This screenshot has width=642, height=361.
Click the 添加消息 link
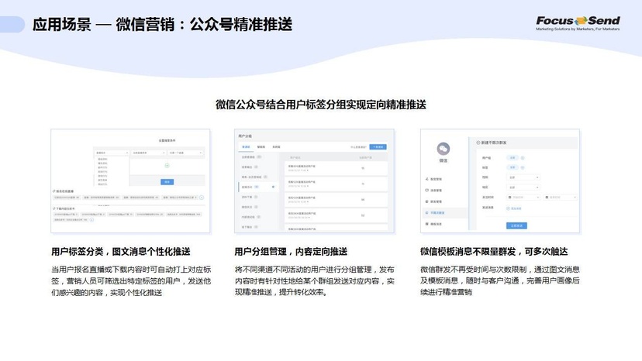coord(516,208)
